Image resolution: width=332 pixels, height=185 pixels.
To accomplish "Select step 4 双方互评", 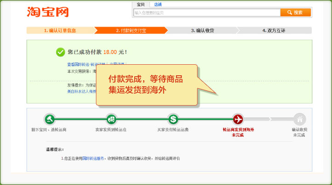I will [x=274, y=30].
